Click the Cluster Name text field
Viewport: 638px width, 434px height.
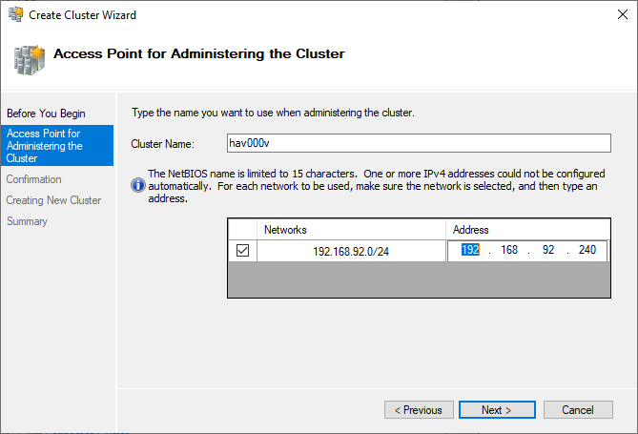418,143
